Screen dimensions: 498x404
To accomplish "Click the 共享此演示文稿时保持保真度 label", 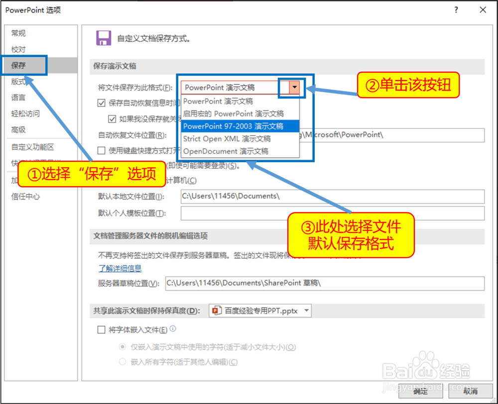I will [x=146, y=310].
